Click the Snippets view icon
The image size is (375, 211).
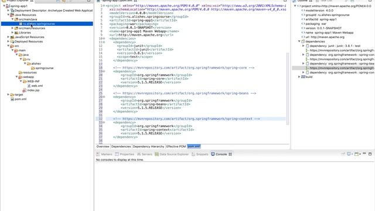coord(193,154)
